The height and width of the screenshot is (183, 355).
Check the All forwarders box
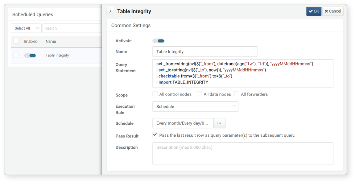tap(236, 94)
